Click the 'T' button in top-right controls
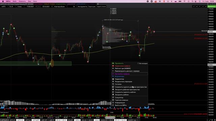216x121 pixels. pyautogui.click(x=199, y=7)
